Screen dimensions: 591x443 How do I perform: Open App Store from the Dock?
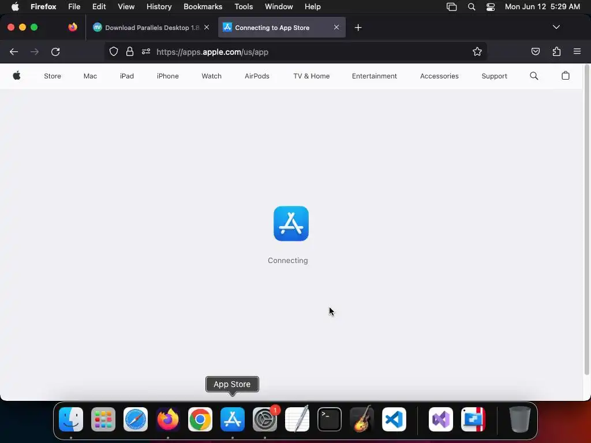pyautogui.click(x=233, y=419)
